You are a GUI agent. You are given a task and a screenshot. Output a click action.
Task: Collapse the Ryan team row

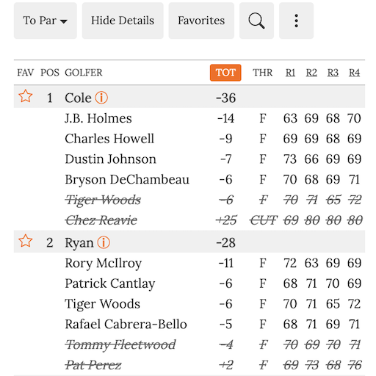pos(189,242)
